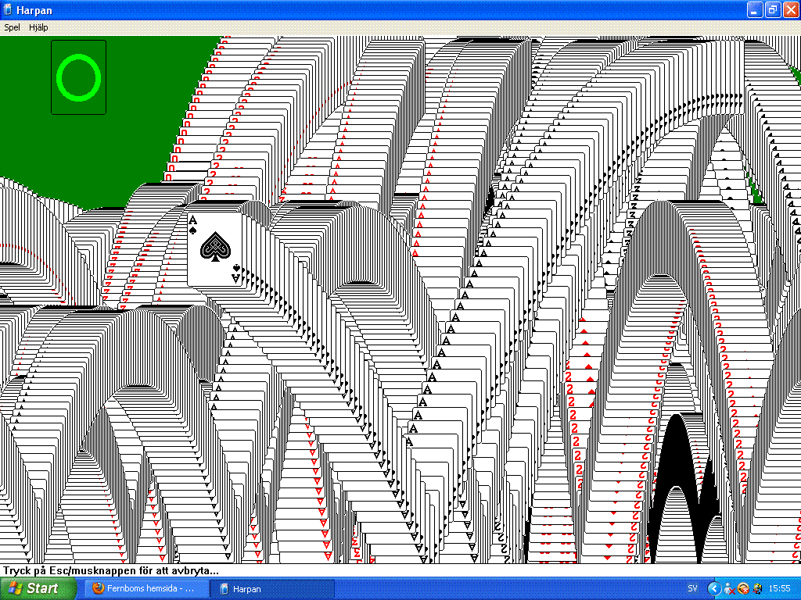Click the 15:55 system clock

click(x=779, y=588)
